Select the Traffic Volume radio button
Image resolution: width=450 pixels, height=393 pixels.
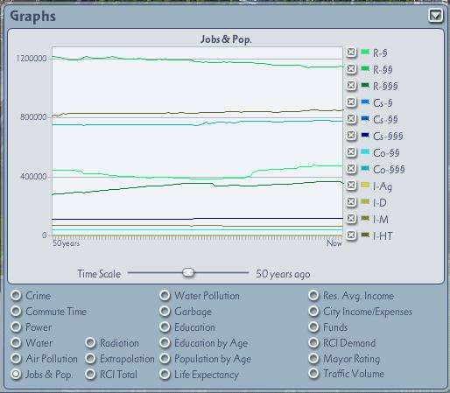point(313,373)
